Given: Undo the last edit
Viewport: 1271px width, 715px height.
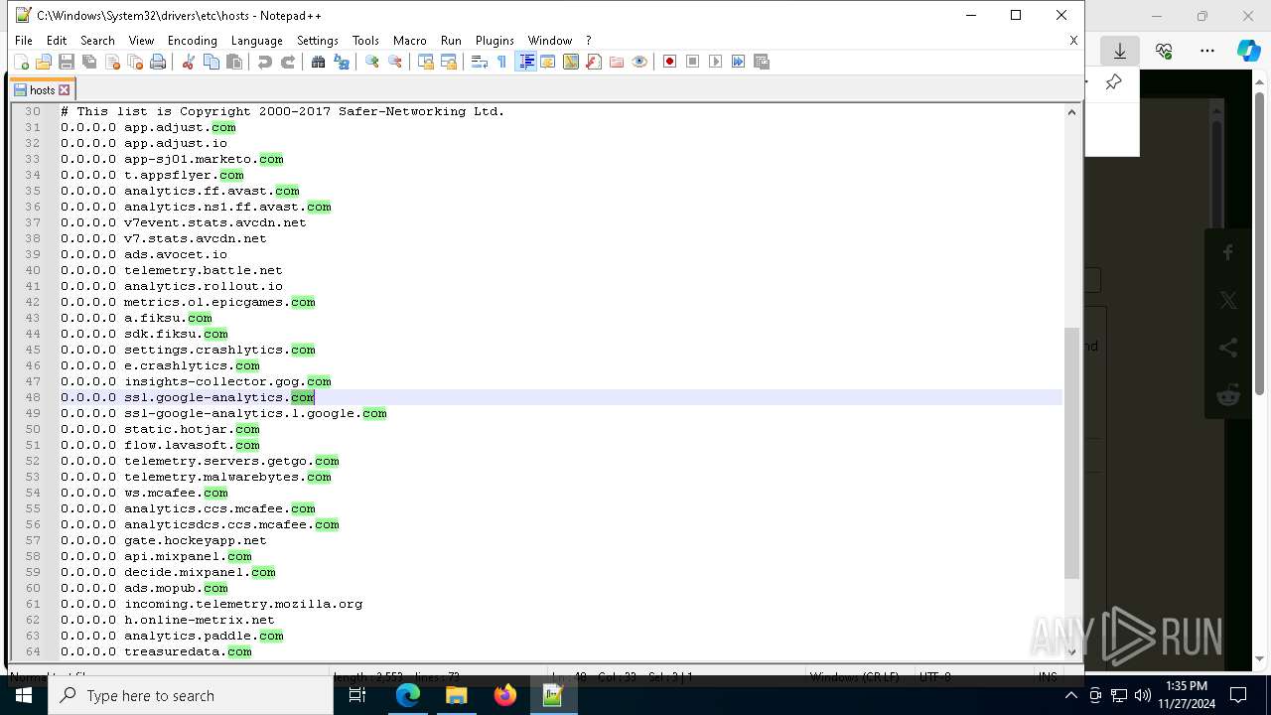Looking at the screenshot, I should 265,62.
